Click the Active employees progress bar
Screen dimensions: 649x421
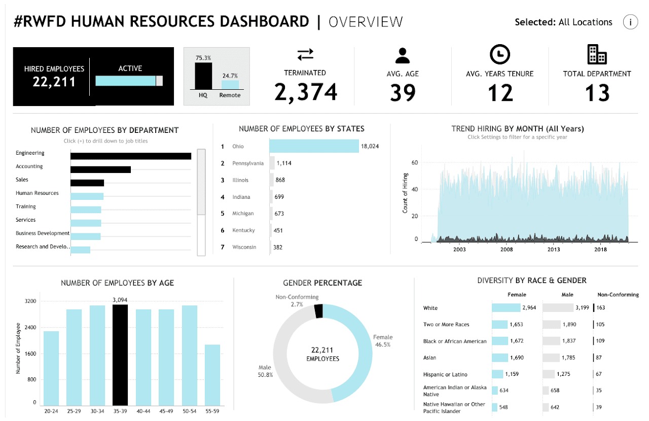[x=129, y=81]
